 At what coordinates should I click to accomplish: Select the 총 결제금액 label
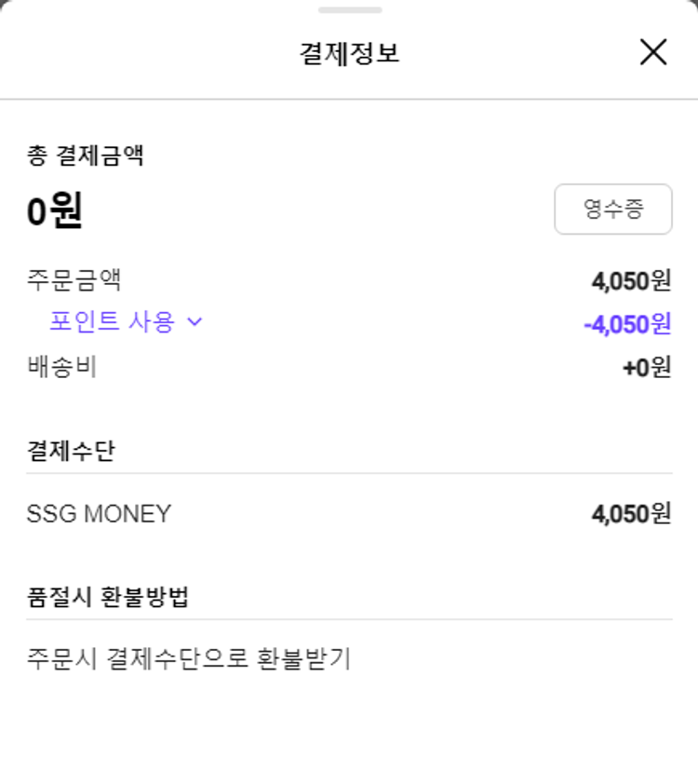tap(85, 156)
